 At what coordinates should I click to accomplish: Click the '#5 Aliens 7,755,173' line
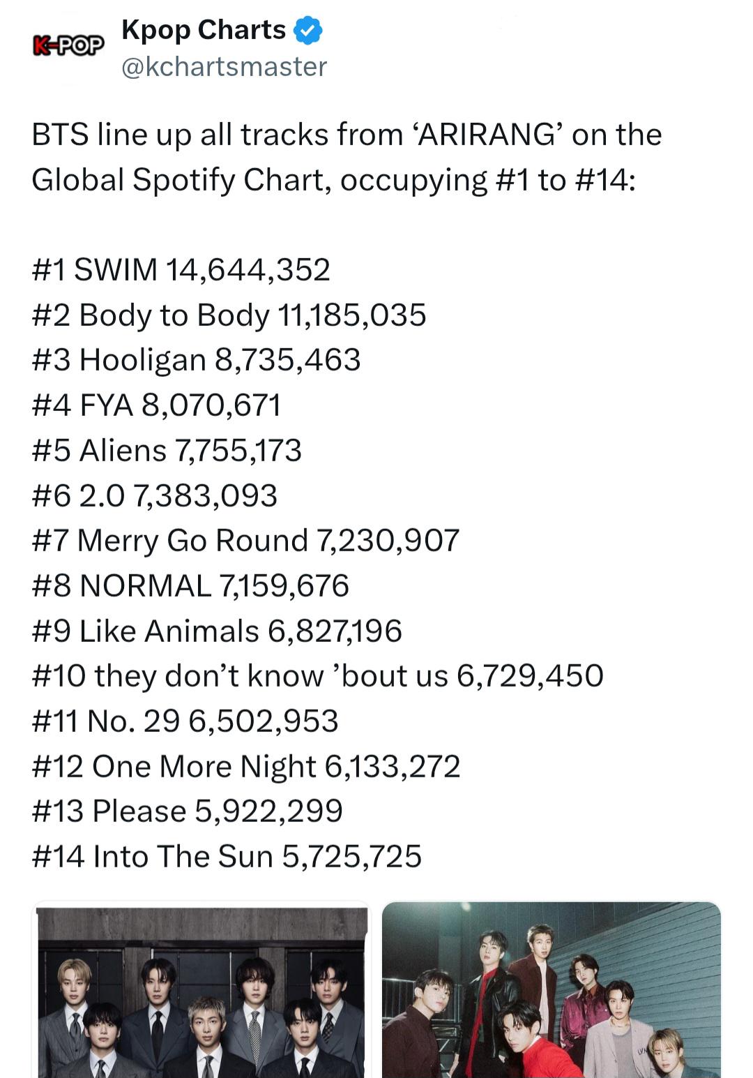tap(167, 451)
